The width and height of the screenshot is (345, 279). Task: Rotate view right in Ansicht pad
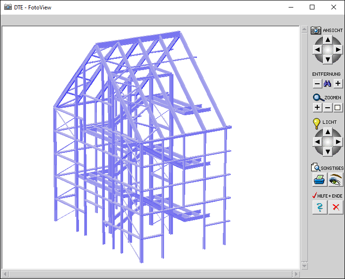(x=338, y=49)
